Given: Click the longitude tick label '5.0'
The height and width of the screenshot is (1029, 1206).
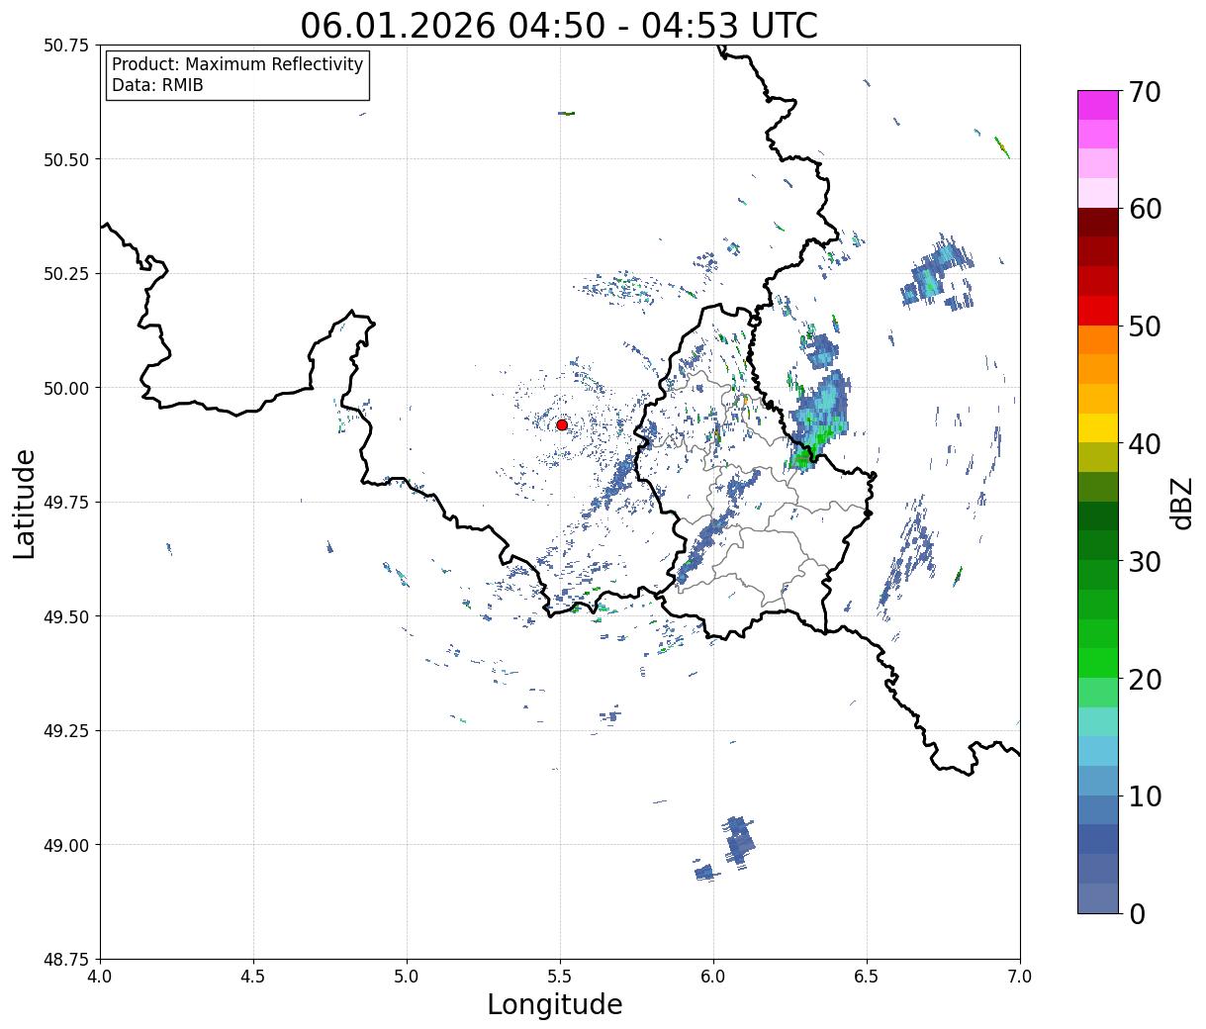Looking at the screenshot, I should click(407, 977).
